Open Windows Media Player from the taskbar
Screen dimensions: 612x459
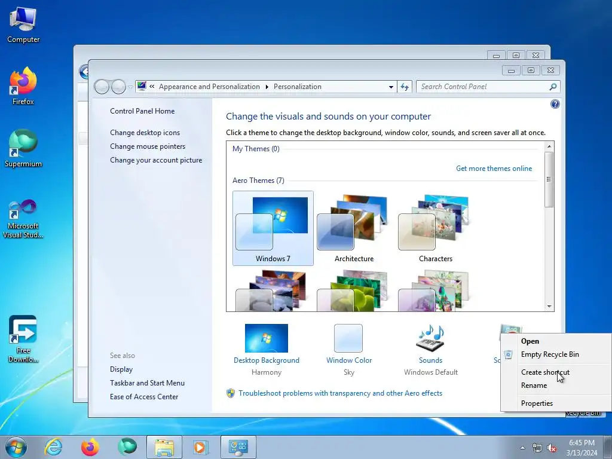point(201,447)
